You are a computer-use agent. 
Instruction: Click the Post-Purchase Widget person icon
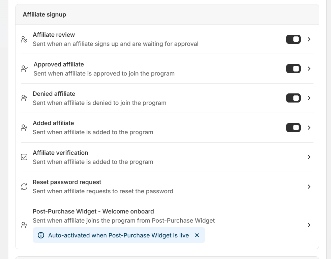tap(24, 225)
